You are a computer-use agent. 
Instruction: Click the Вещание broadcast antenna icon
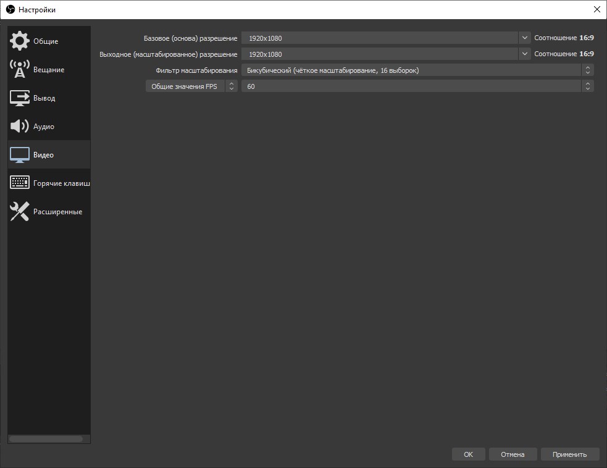pos(20,70)
